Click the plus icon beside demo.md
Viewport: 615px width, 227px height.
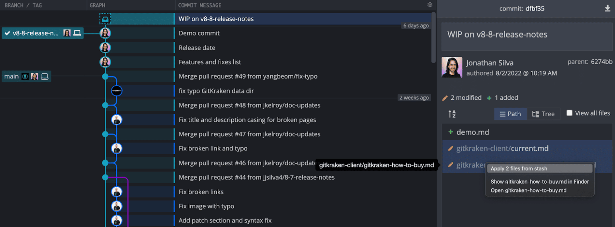click(451, 132)
